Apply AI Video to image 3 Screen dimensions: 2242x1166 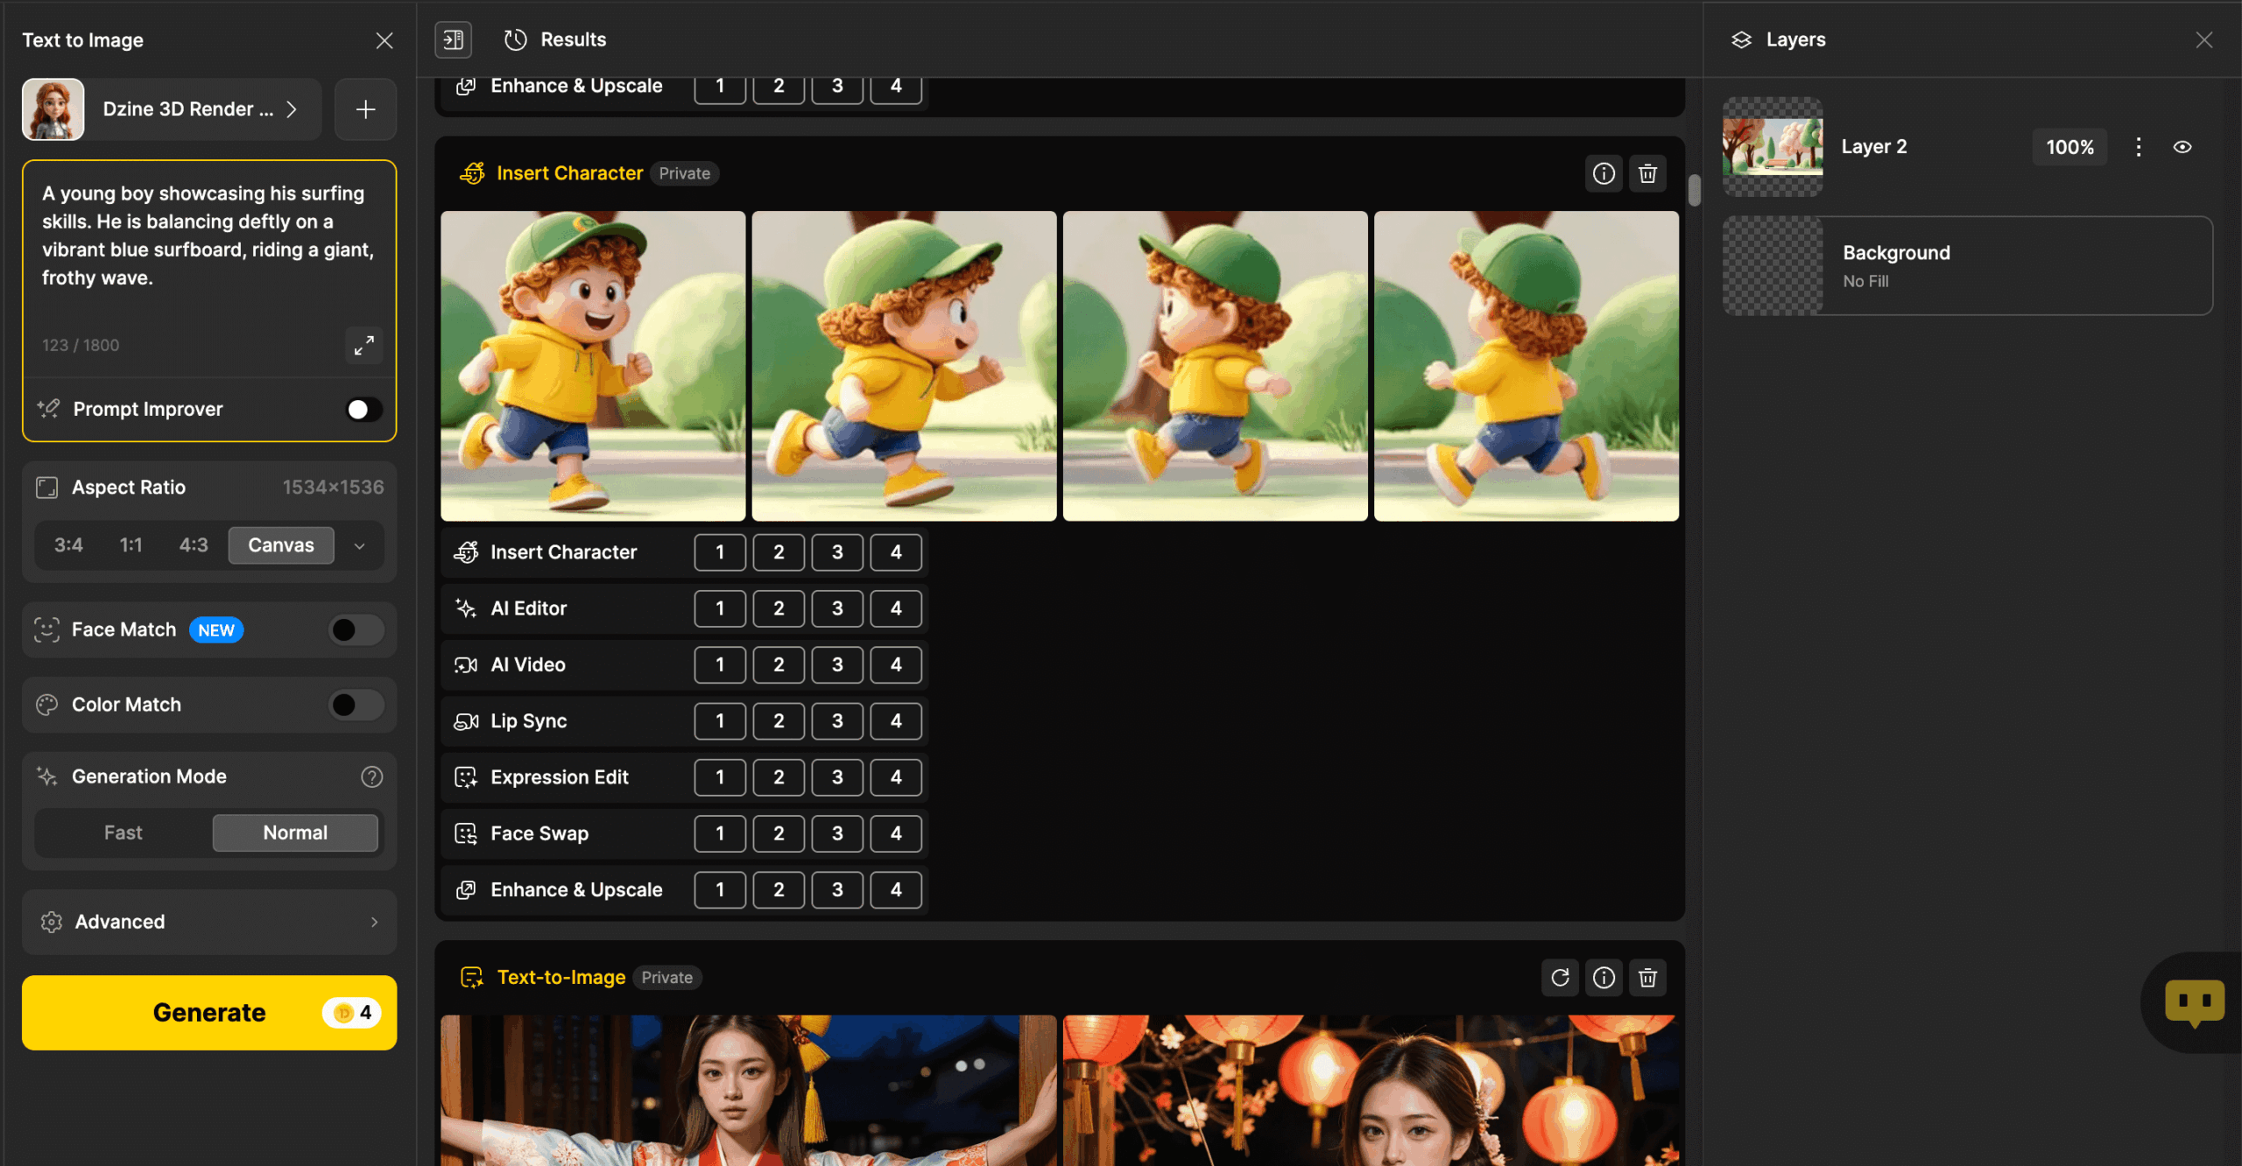pyautogui.click(x=836, y=664)
